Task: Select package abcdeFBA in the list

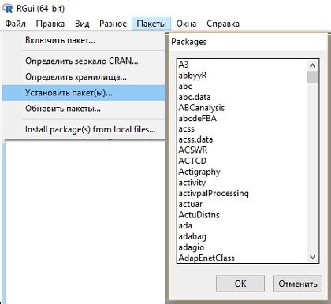Action: [x=242, y=118]
